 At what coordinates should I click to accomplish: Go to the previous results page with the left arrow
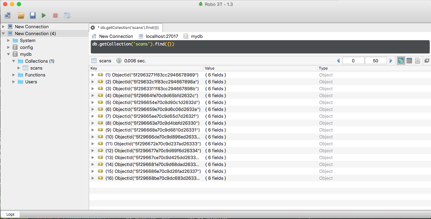pos(338,61)
